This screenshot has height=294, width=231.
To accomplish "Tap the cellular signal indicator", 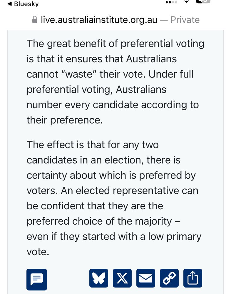I will 171,1.
